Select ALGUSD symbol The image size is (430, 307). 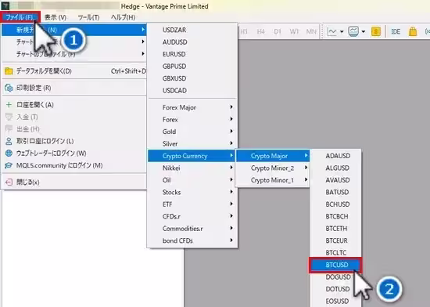pyautogui.click(x=336, y=168)
